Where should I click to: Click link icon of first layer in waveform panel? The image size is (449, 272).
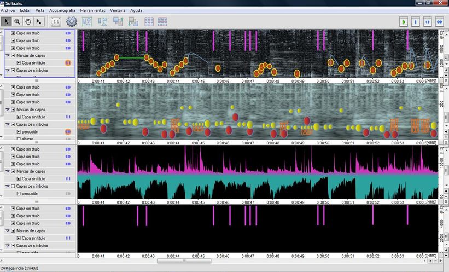click(x=68, y=149)
